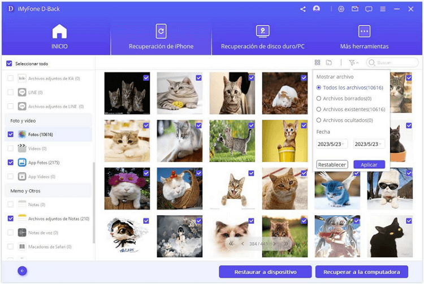Open the start date dropdown
This screenshot has width=424, height=284.
click(332, 144)
